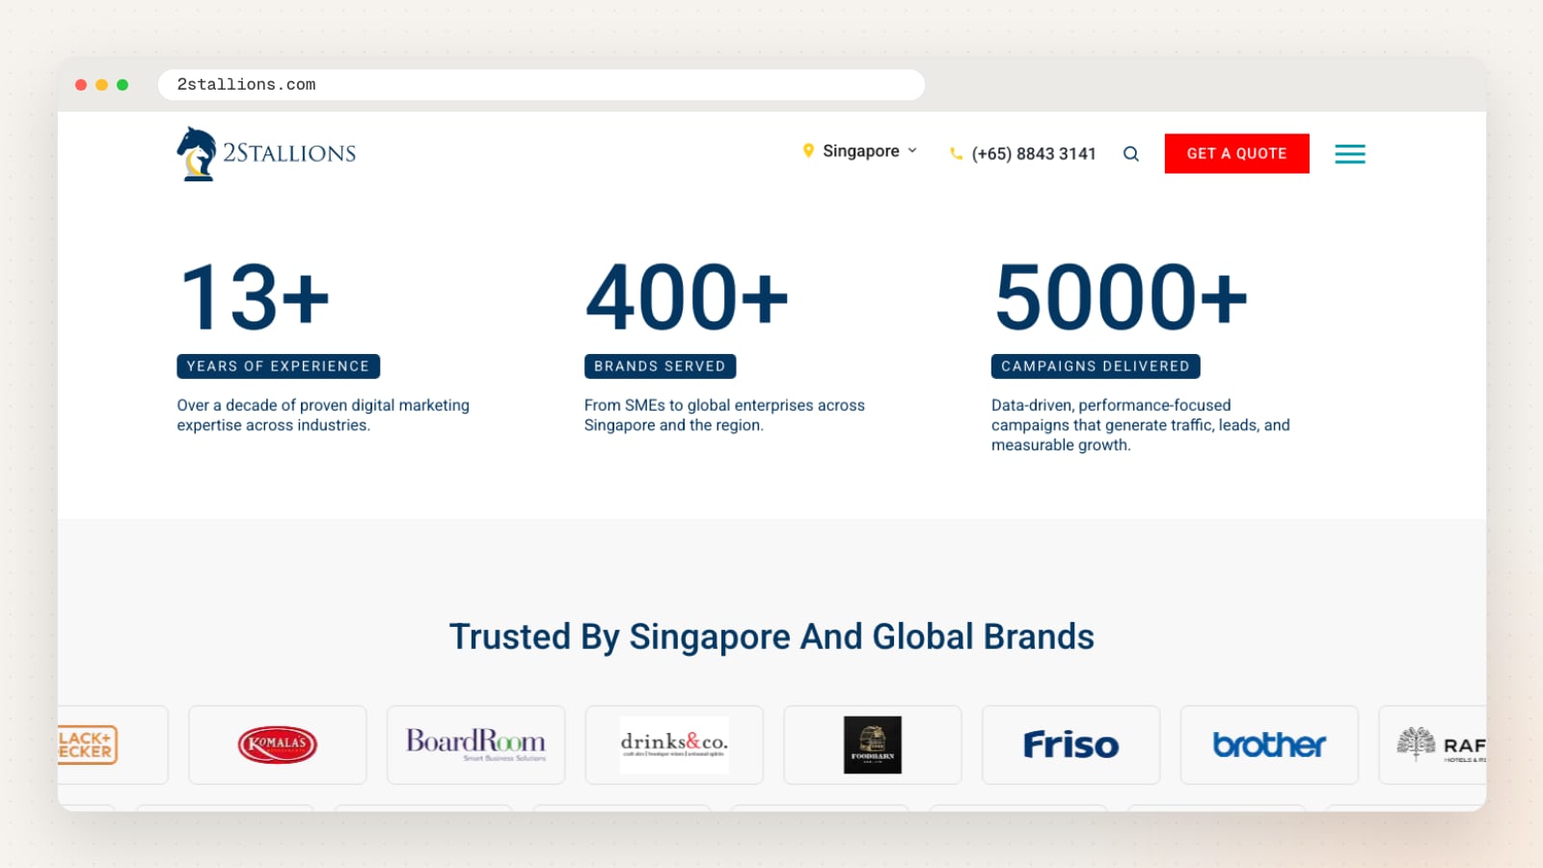The width and height of the screenshot is (1543, 868).
Task: Click the GET A QUOTE button
Action: pyautogui.click(x=1236, y=153)
